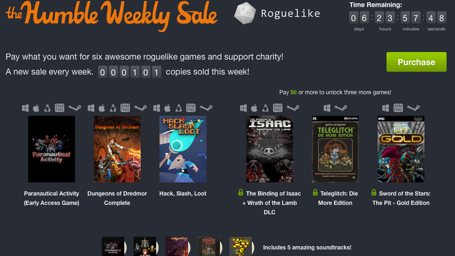Click the Roguelike d20 dice icon
Viewport: 455px width, 256px height.
[245, 13]
